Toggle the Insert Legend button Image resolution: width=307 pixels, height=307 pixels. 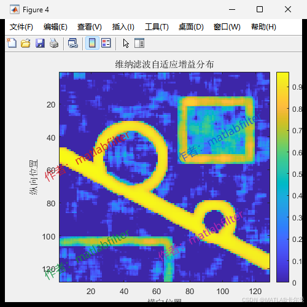[106, 43]
